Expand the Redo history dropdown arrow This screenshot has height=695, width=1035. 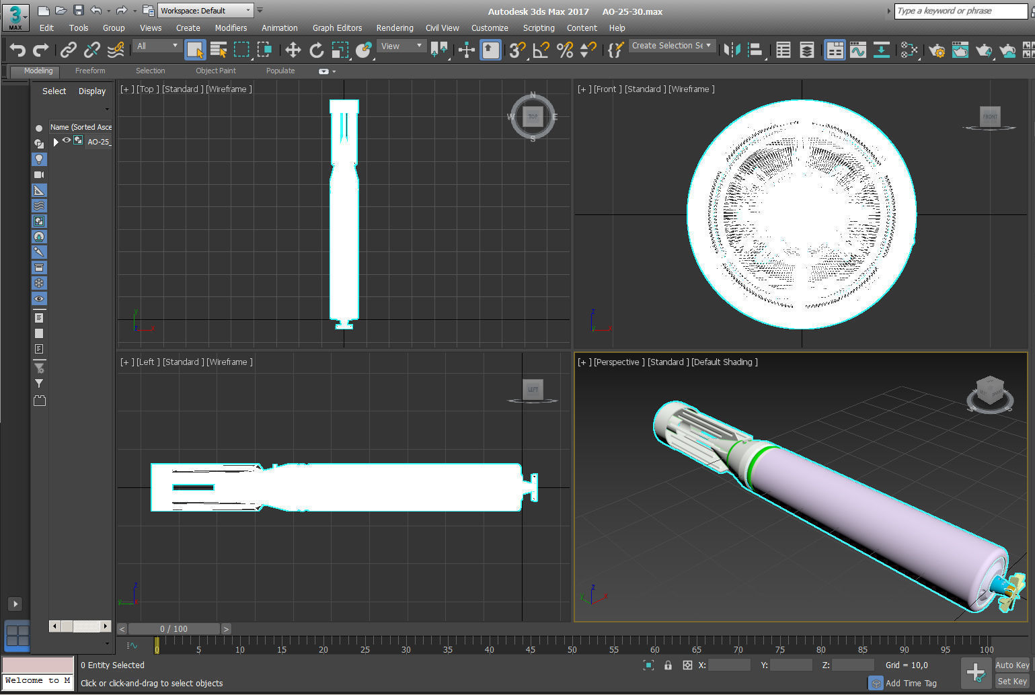click(135, 11)
